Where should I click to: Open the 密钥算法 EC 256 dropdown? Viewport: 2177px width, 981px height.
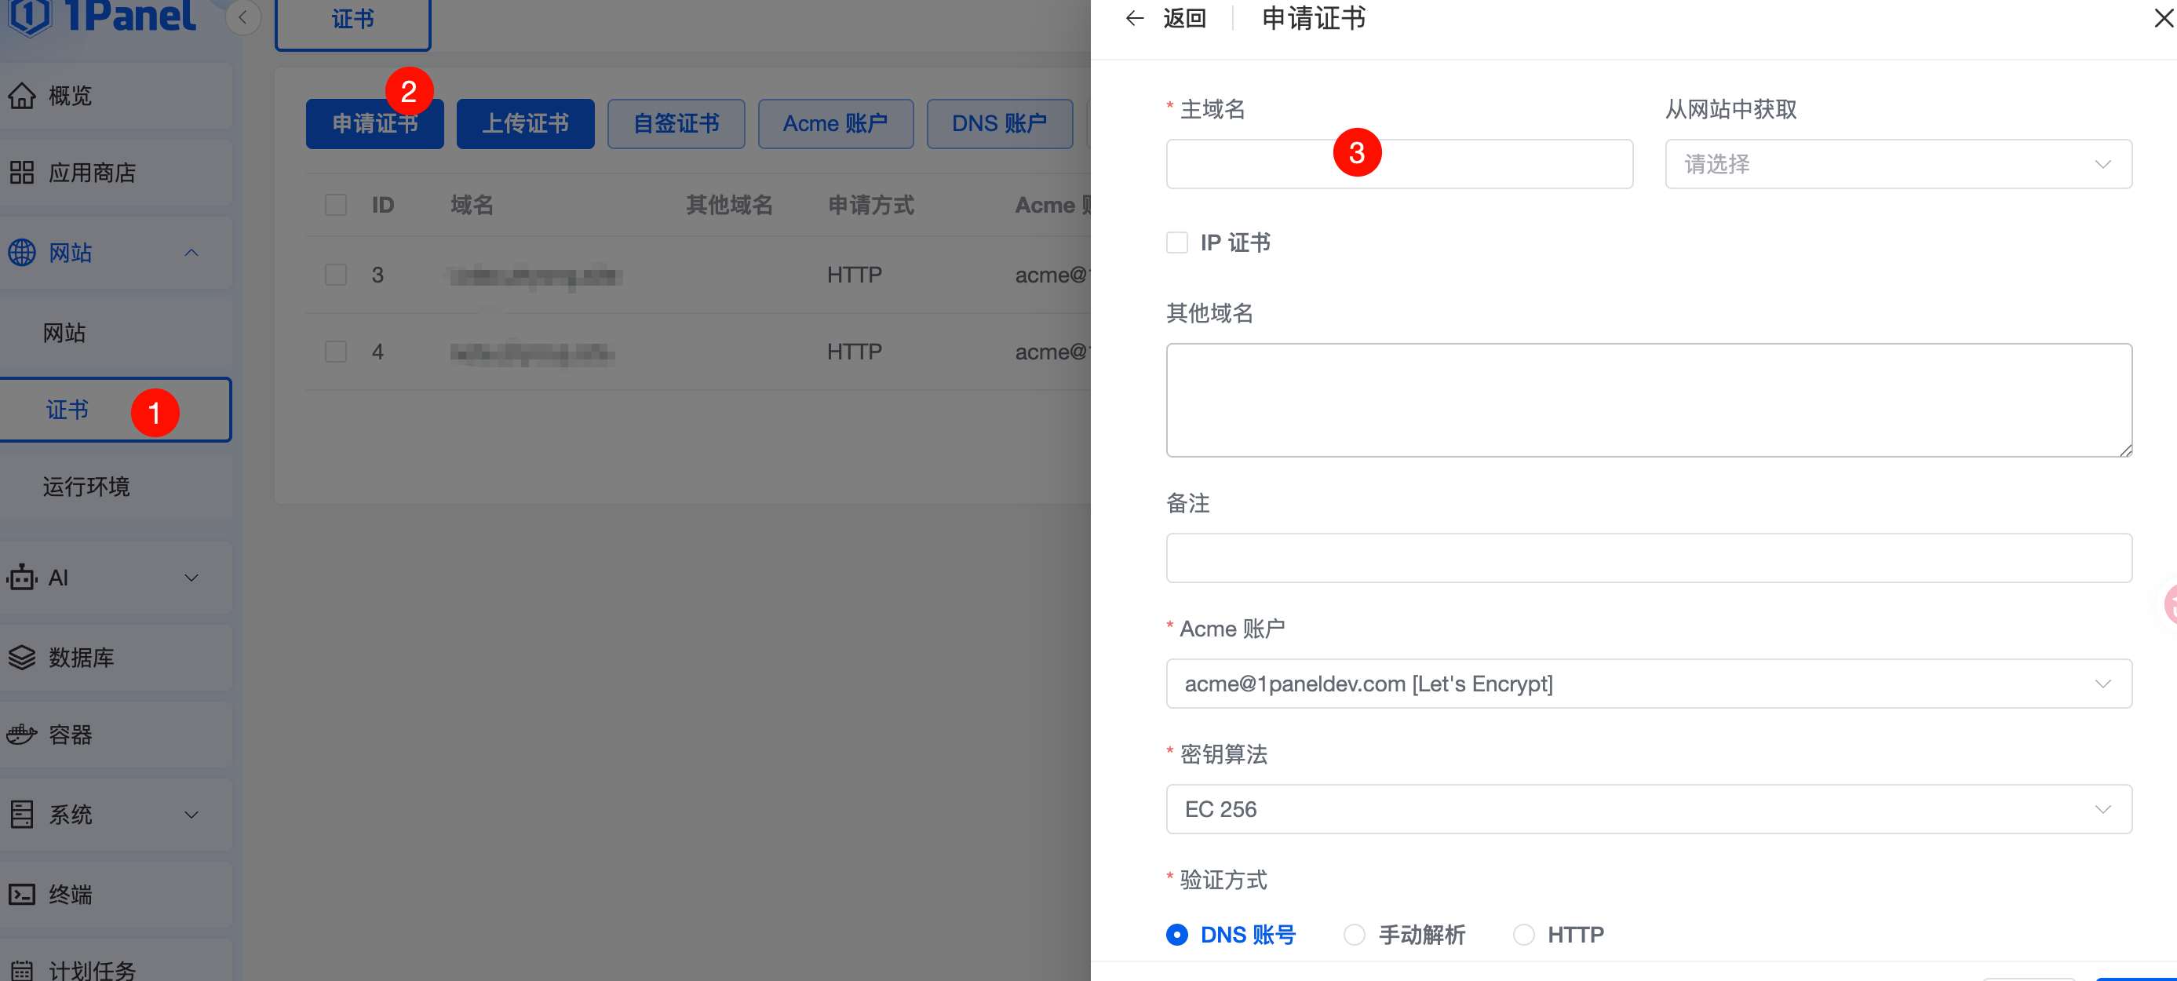click(x=1648, y=809)
